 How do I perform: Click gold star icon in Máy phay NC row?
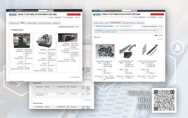(x=34, y=94)
